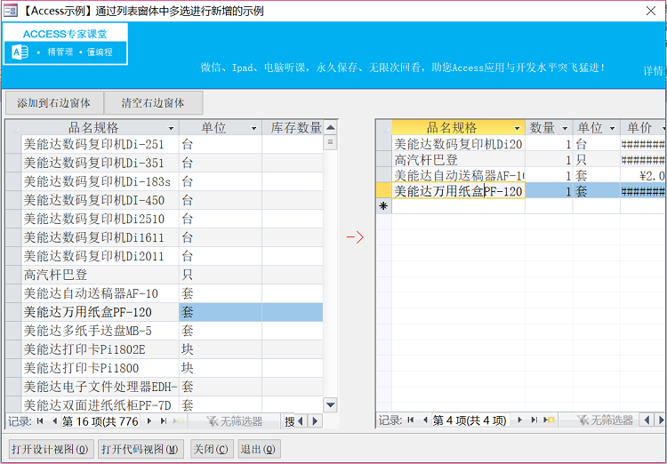The height and width of the screenshot is (464, 667).
Task: Click 添加到右边窗体 button
Action: point(54,103)
